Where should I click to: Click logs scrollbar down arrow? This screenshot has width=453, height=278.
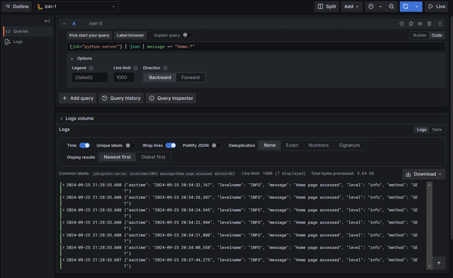[x=429, y=266]
